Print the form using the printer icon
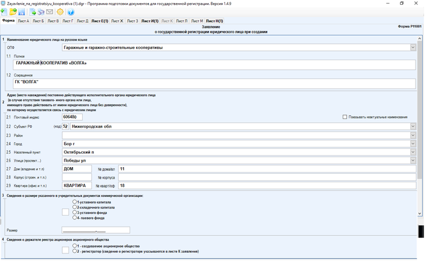Image resolution: width=426 pixels, height=265 pixels. click(41, 12)
